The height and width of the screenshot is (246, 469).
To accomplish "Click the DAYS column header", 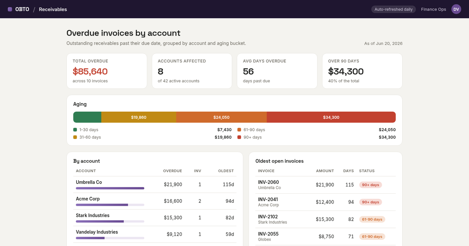I will point(348,171).
